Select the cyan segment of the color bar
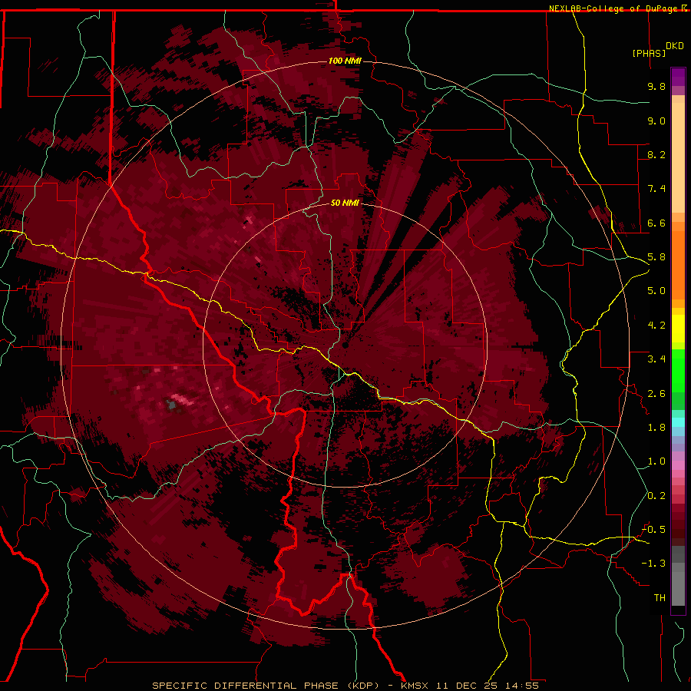 pyautogui.click(x=678, y=422)
